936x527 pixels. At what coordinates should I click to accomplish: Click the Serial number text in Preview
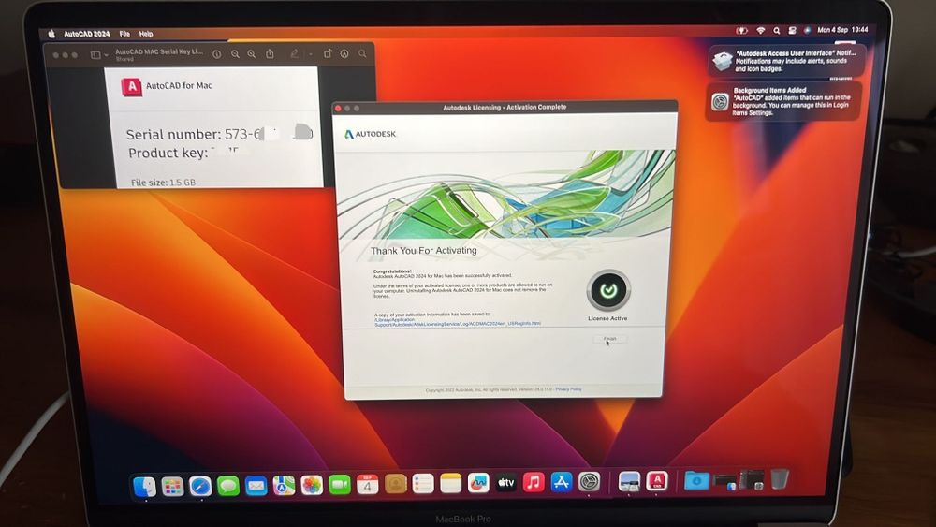click(219, 134)
